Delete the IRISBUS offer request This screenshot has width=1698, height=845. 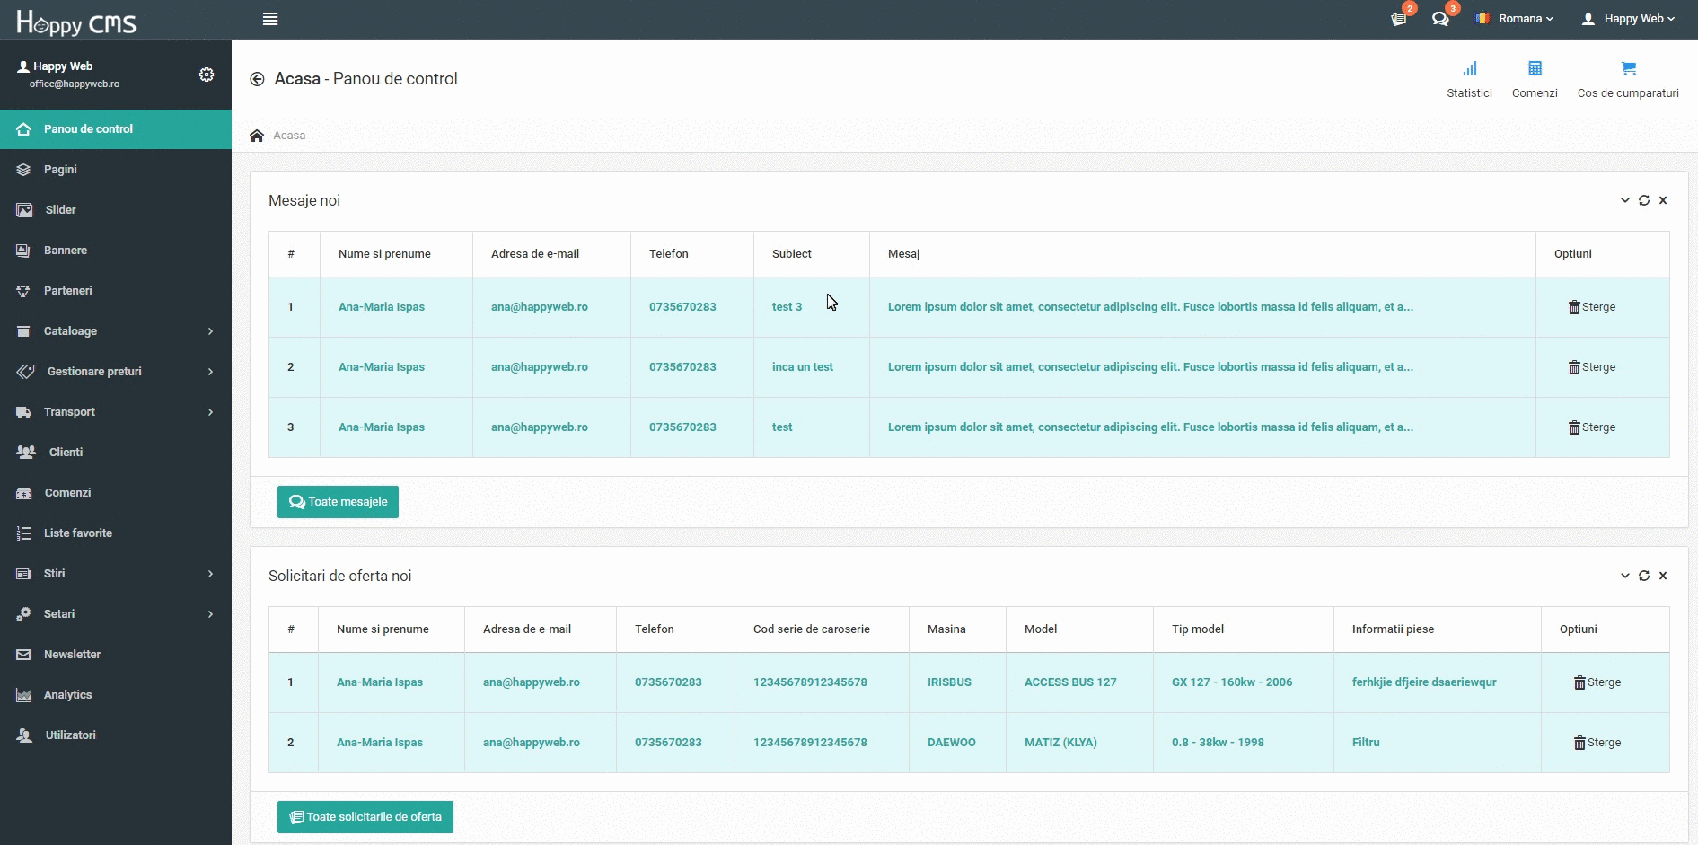pyautogui.click(x=1597, y=682)
